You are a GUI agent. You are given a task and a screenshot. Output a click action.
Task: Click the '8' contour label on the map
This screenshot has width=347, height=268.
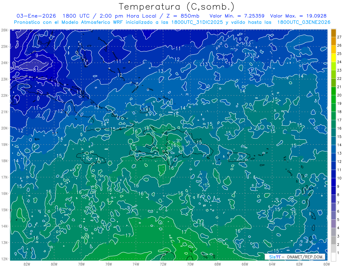point(34,70)
